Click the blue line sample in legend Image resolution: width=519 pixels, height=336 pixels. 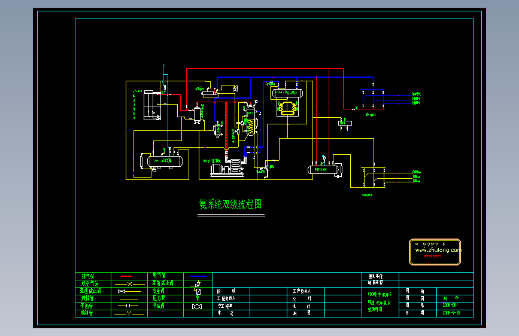click(199, 276)
